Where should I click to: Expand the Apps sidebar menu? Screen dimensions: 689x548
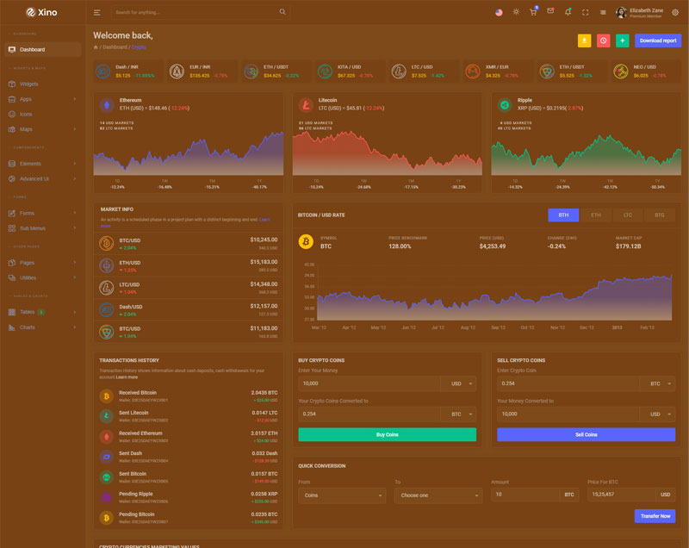coord(41,99)
